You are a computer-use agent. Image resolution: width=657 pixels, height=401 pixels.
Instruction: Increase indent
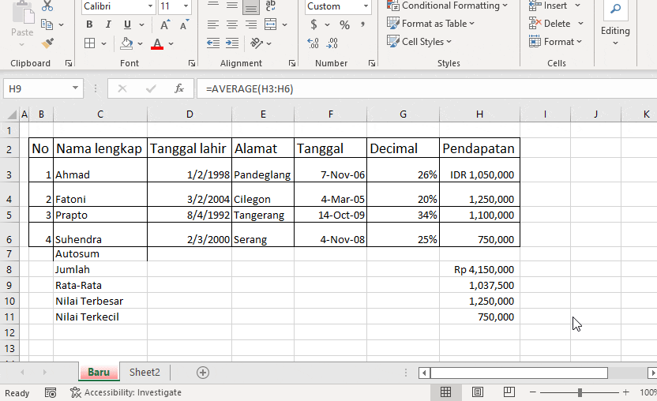[231, 43]
